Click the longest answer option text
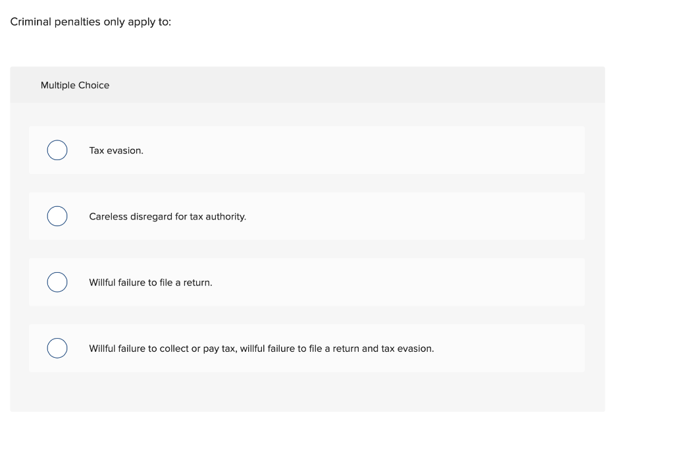 pyautogui.click(x=261, y=348)
